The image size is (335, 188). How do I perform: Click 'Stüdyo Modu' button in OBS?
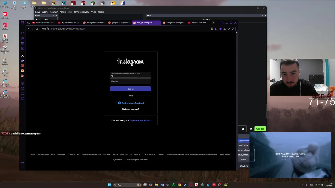click(x=244, y=155)
